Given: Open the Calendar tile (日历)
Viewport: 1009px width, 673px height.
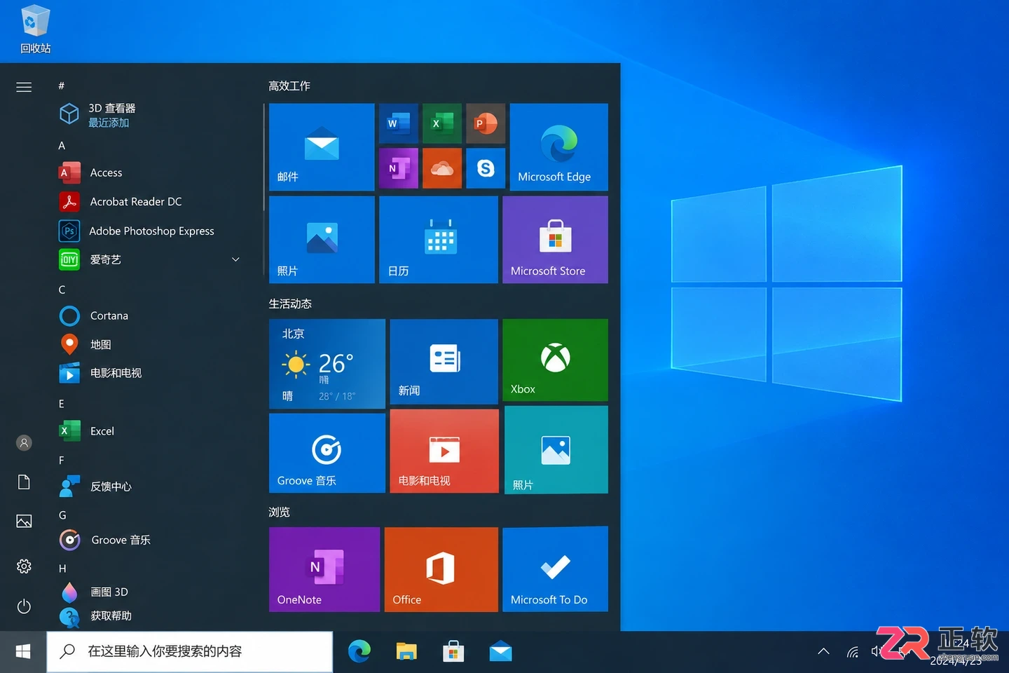Looking at the screenshot, I should click(439, 240).
